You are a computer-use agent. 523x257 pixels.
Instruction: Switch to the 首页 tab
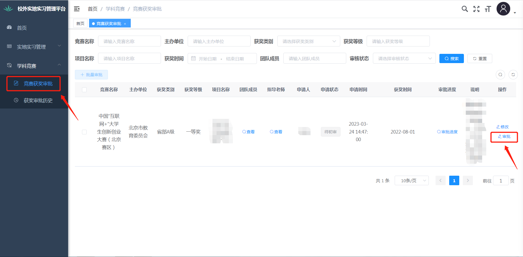[80, 23]
